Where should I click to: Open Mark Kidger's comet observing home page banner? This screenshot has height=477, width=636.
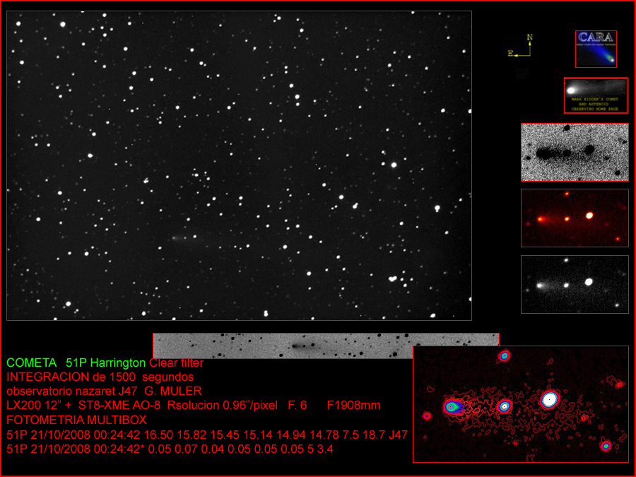click(596, 95)
